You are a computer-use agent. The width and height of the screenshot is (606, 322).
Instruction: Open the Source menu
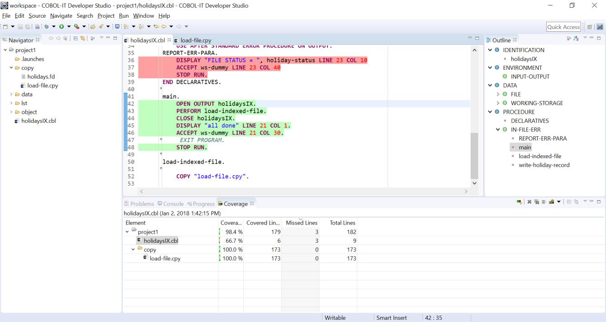coord(37,15)
